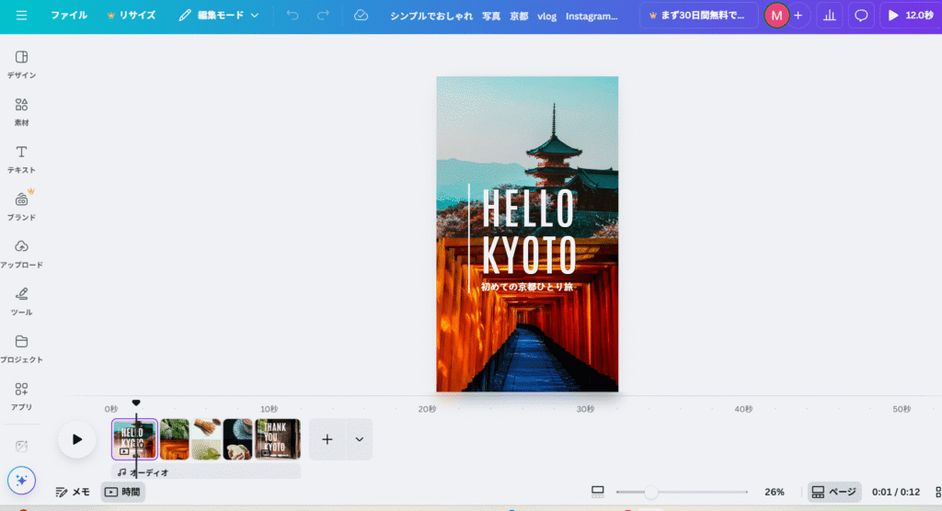The height and width of the screenshot is (511, 942).
Task: Click the リサイズ button
Action: pyautogui.click(x=131, y=16)
